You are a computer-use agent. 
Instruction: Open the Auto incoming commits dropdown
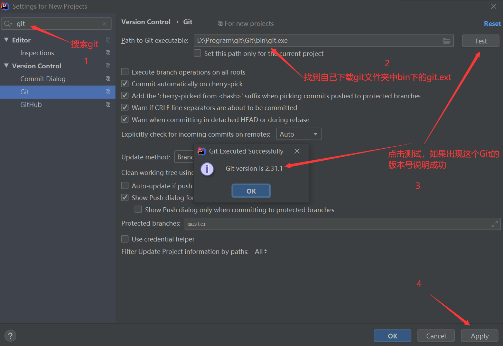click(x=299, y=134)
